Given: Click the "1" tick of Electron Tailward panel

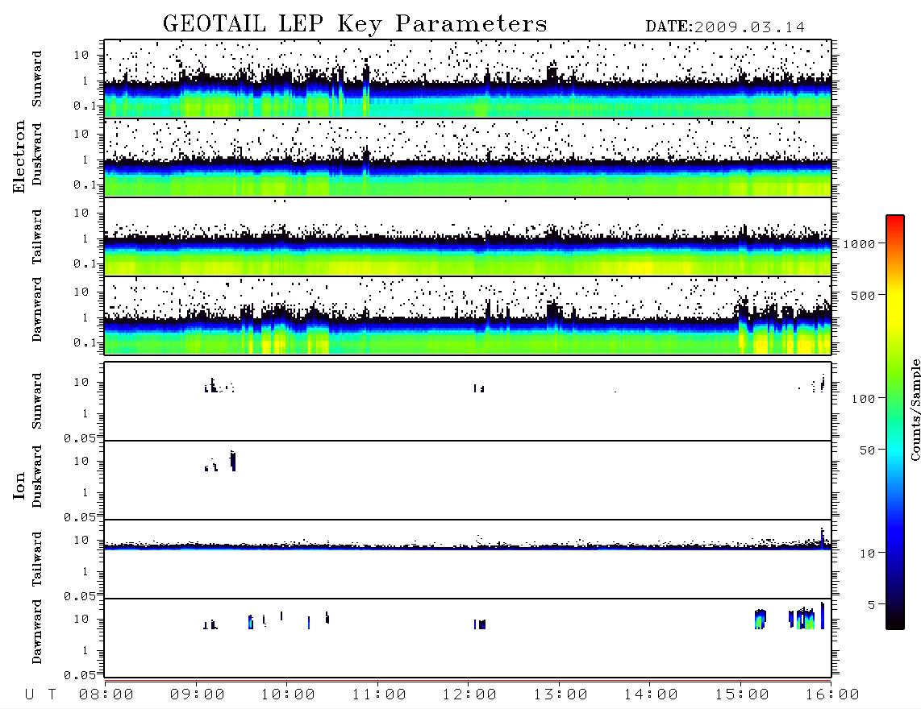Looking at the screenshot, I should tap(85, 238).
